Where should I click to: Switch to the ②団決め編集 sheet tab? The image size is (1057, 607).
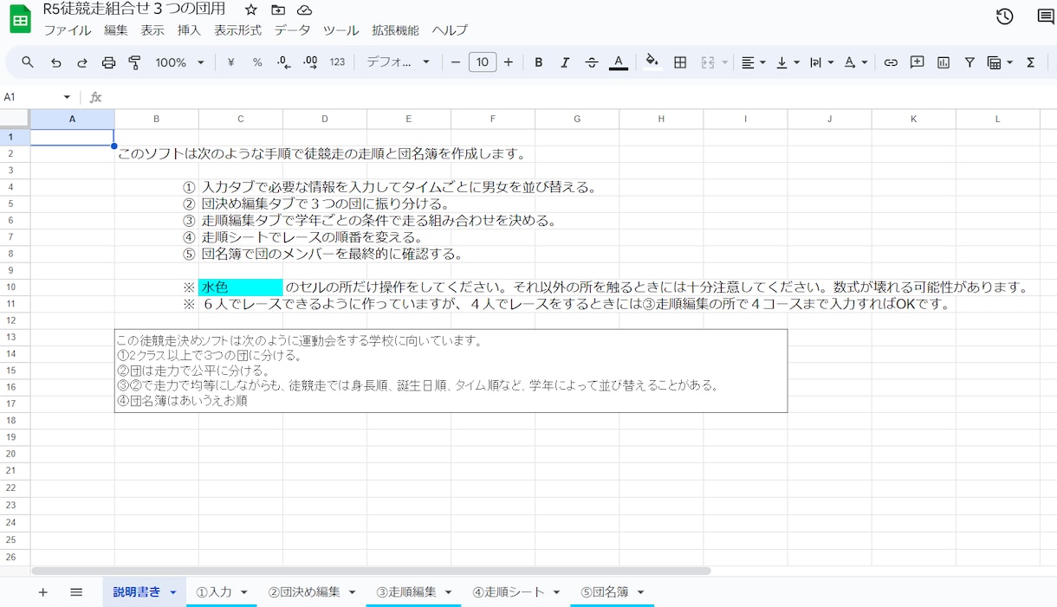click(x=303, y=592)
